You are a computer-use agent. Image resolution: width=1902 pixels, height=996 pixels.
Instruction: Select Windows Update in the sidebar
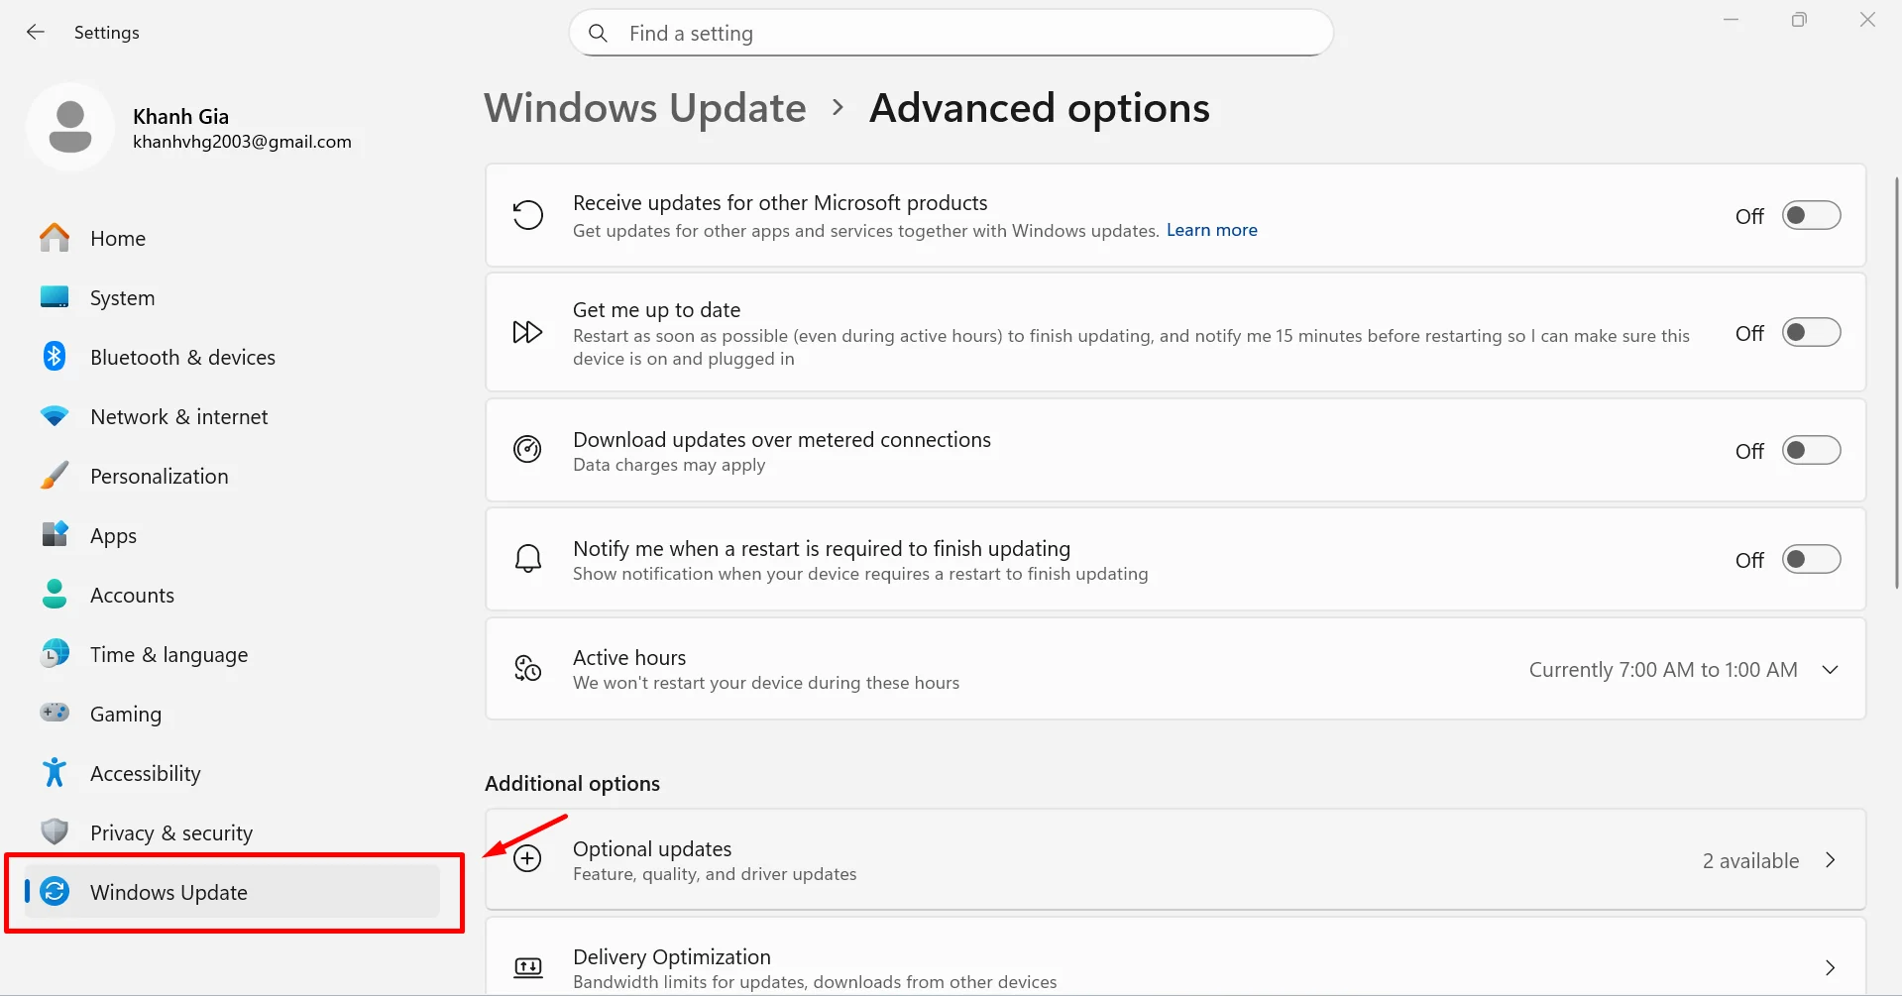coord(232,892)
